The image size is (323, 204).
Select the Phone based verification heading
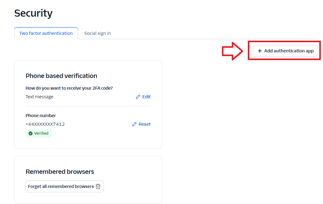click(61, 76)
